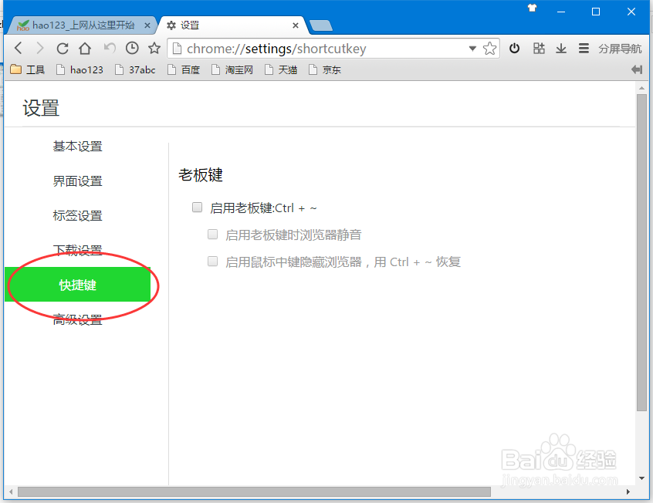653x503 pixels.
Task: Open the 淘宝网 bookmark
Action: click(x=232, y=69)
